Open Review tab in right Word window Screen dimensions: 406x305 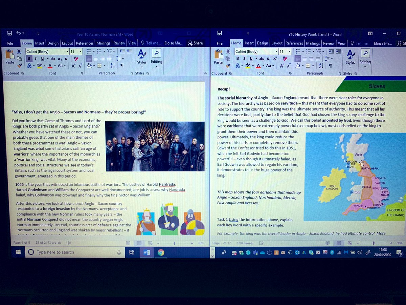329,43
